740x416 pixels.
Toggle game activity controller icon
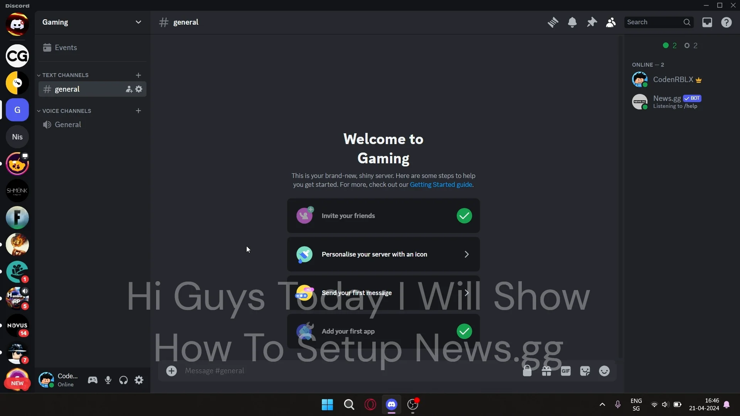pyautogui.click(x=92, y=380)
